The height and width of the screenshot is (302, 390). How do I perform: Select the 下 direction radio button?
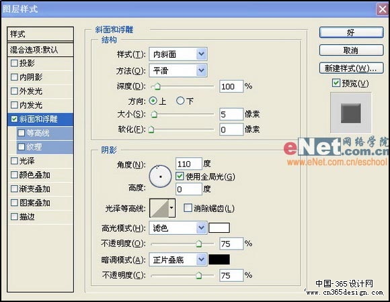click(180, 101)
